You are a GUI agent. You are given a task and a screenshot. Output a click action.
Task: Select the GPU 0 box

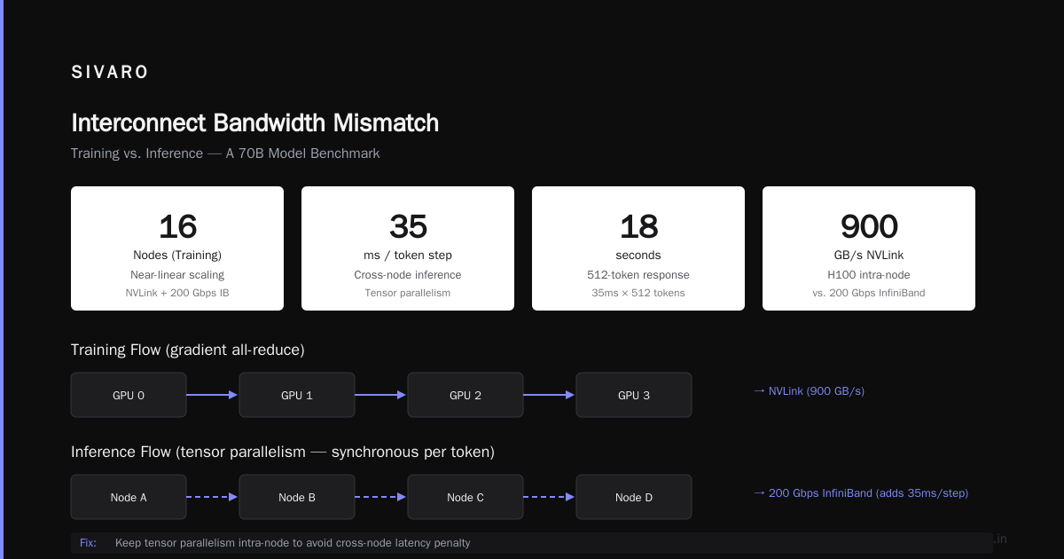click(x=129, y=395)
